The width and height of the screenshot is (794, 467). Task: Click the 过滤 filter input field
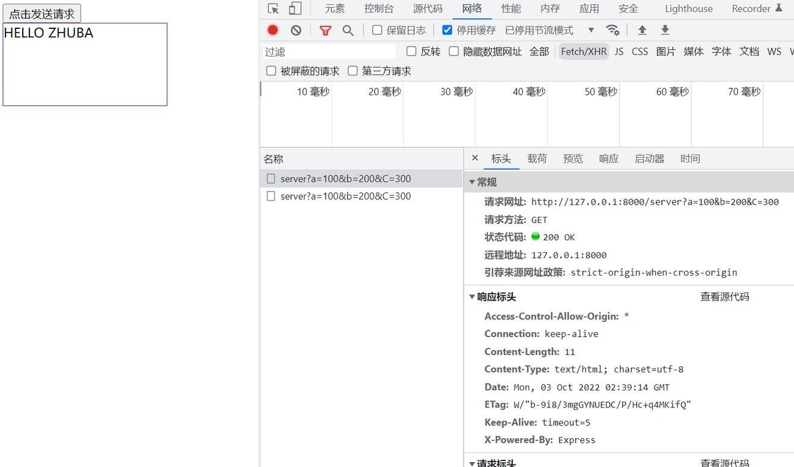click(329, 52)
